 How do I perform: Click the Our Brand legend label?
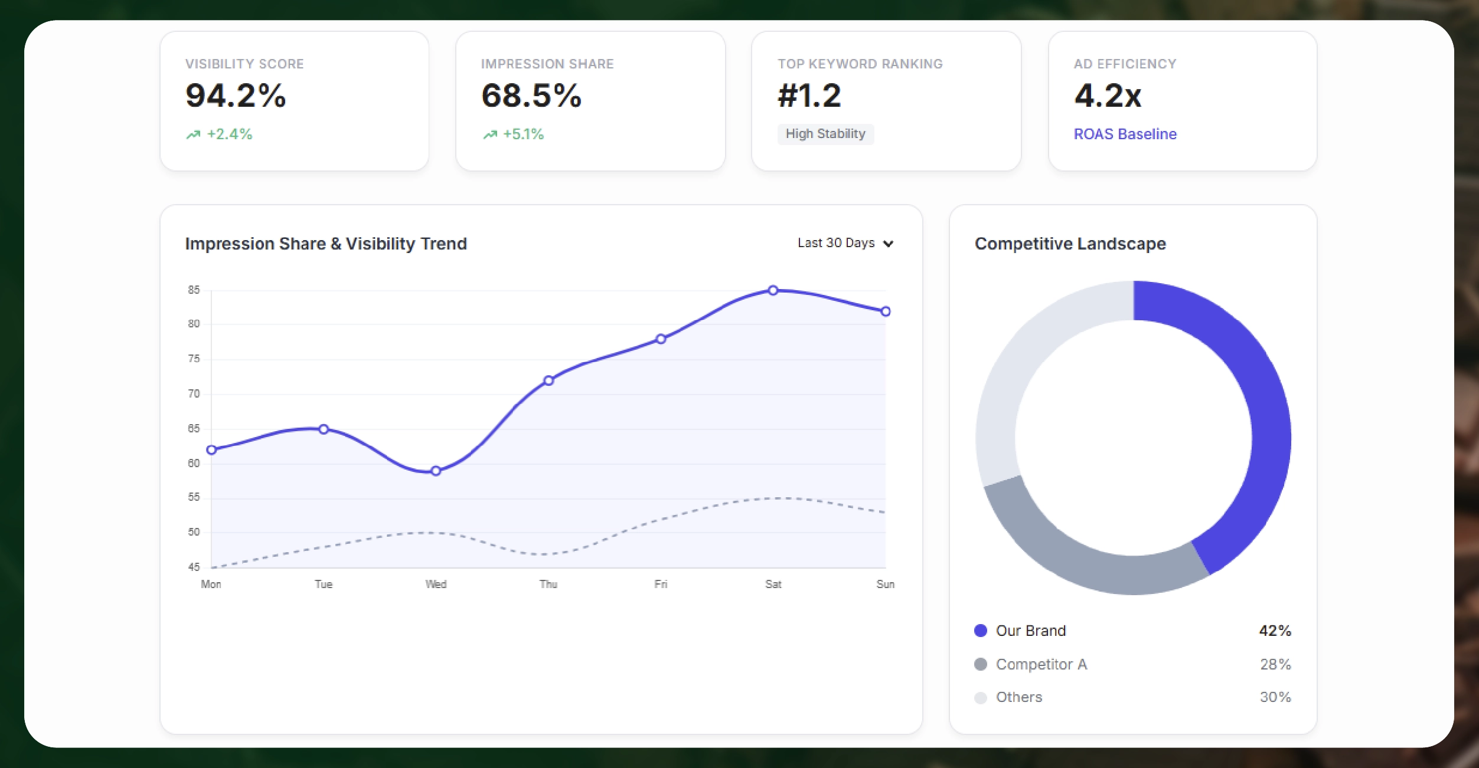coord(1031,631)
